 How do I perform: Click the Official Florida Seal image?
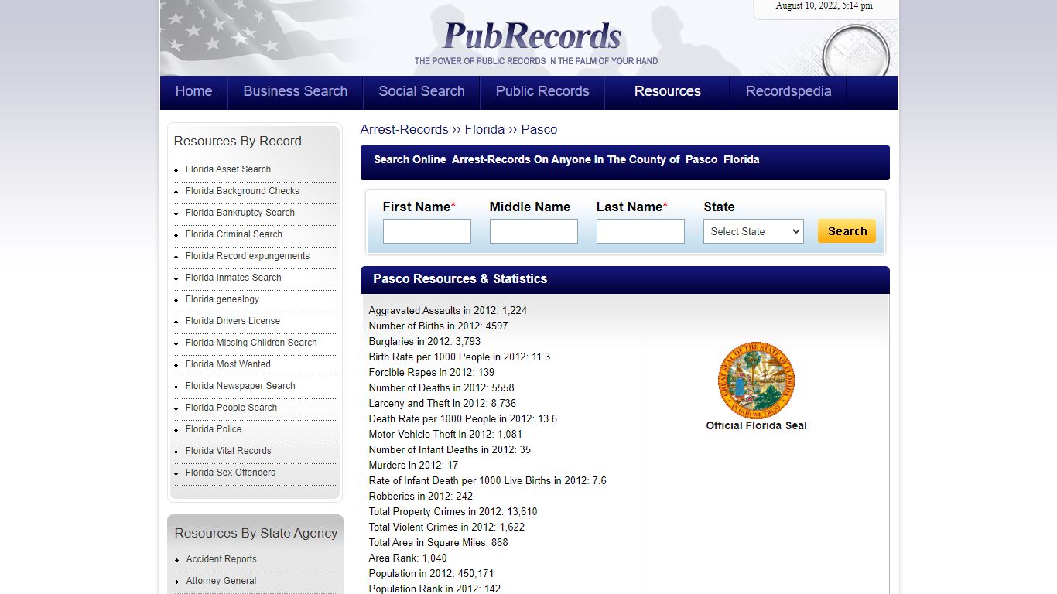pyautogui.click(x=756, y=381)
